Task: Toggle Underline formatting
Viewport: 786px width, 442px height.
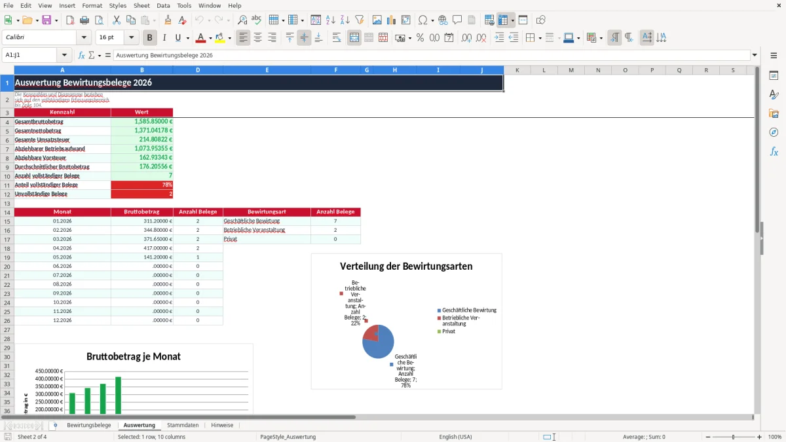Action: [178, 38]
